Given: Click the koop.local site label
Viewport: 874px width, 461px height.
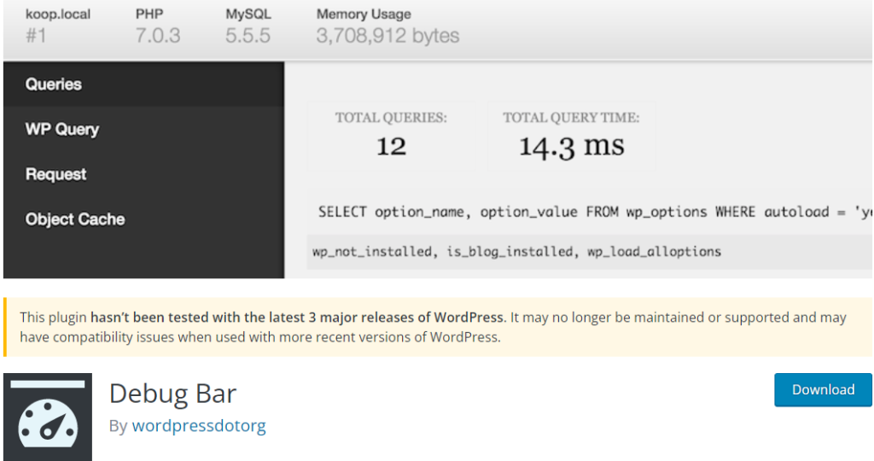Looking at the screenshot, I should 58,15.
